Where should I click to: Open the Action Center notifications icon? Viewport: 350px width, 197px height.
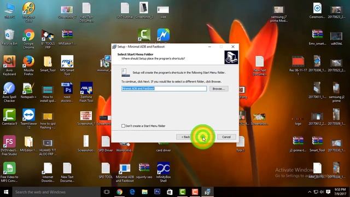click(x=328, y=192)
